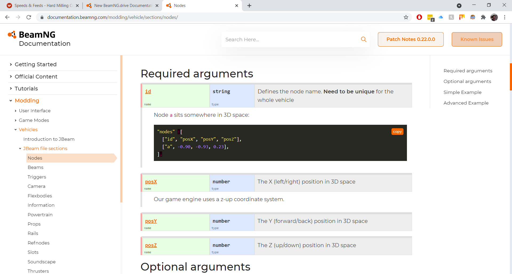The image size is (512, 274).
Task: Open the Flexbodies page
Action: click(x=40, y=196)
